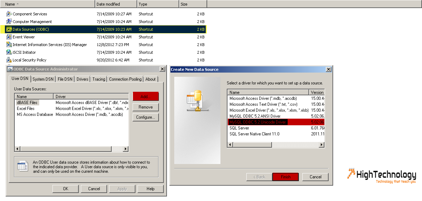
Task: Close the ODBC Data Source Administrator dialog
Action: tap(162, 69)
